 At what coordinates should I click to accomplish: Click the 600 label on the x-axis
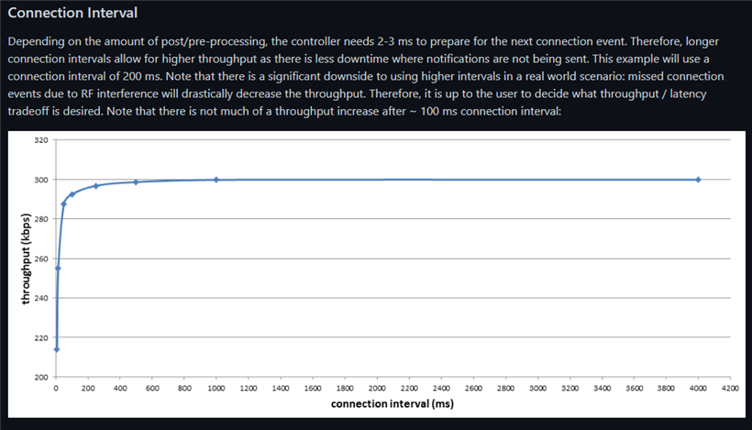click(152, 388)
